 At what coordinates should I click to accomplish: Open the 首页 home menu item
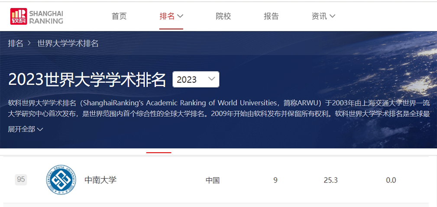coord(119,16)
